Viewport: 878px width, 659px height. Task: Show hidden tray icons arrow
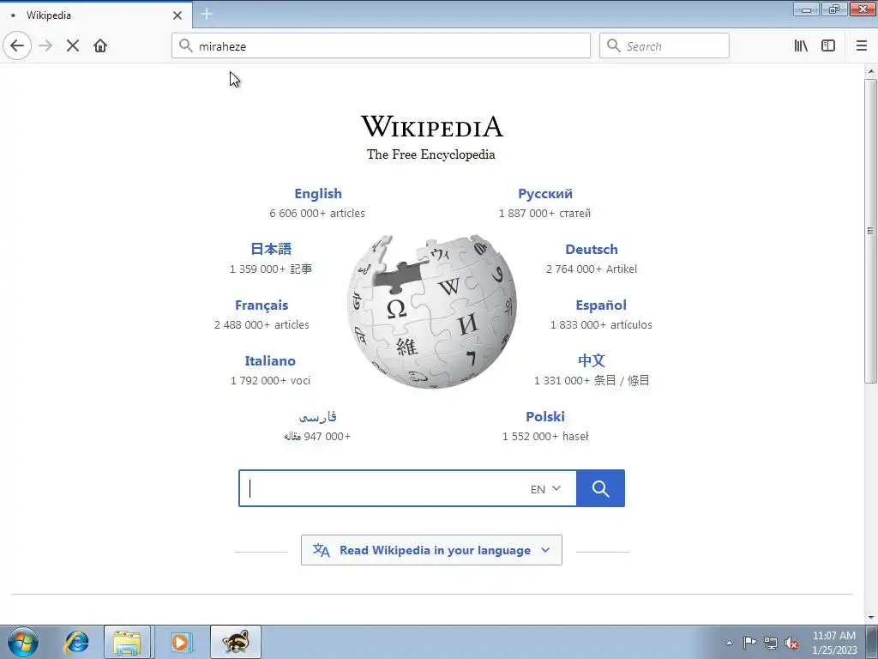point(729,643)
